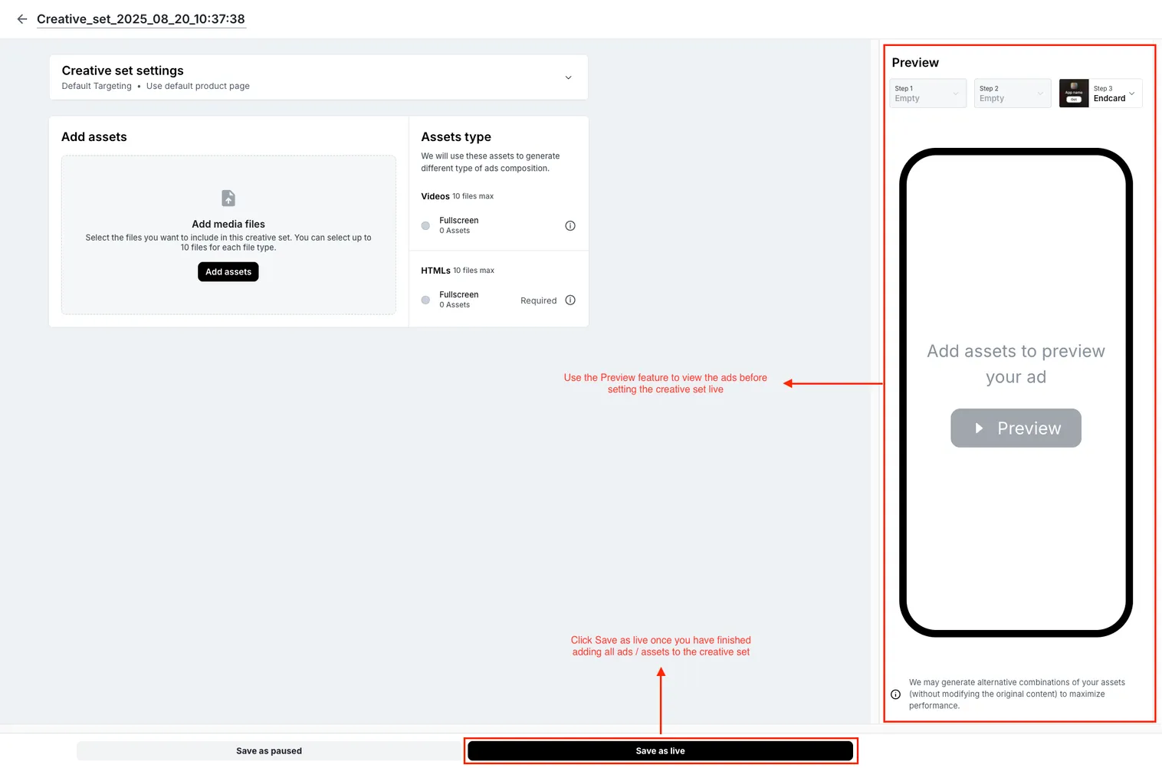Click the info icon about alternative combinations
1162x768 pixels.
894,694
